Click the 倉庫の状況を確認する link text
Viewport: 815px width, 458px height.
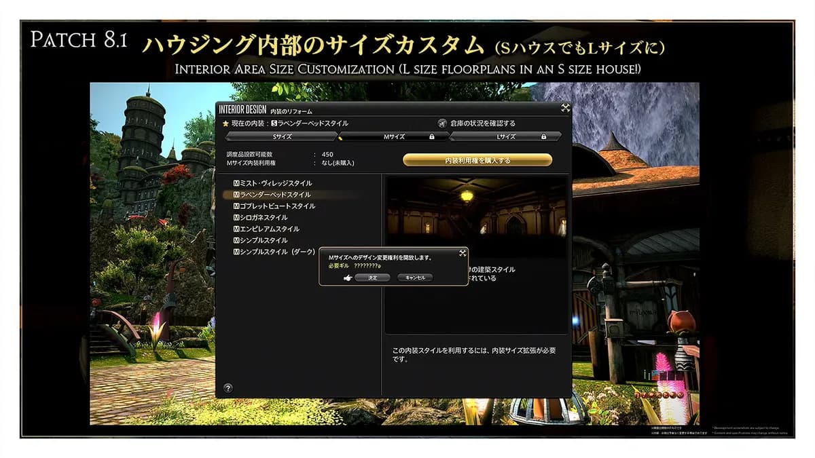pos(483,123)
